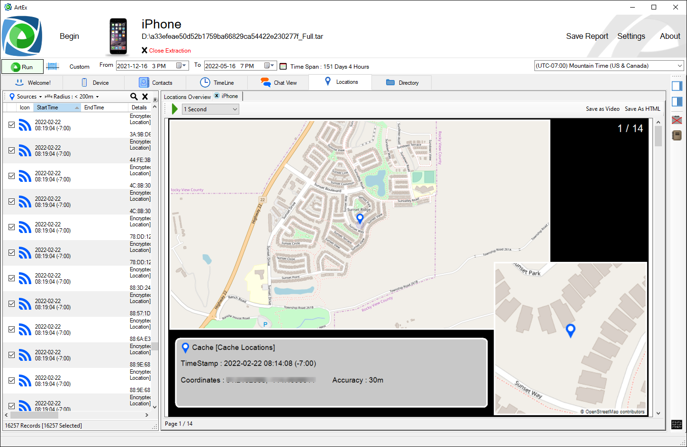
Task: Close the iPhone sub-tab with x icon
Action: (217, 96)
